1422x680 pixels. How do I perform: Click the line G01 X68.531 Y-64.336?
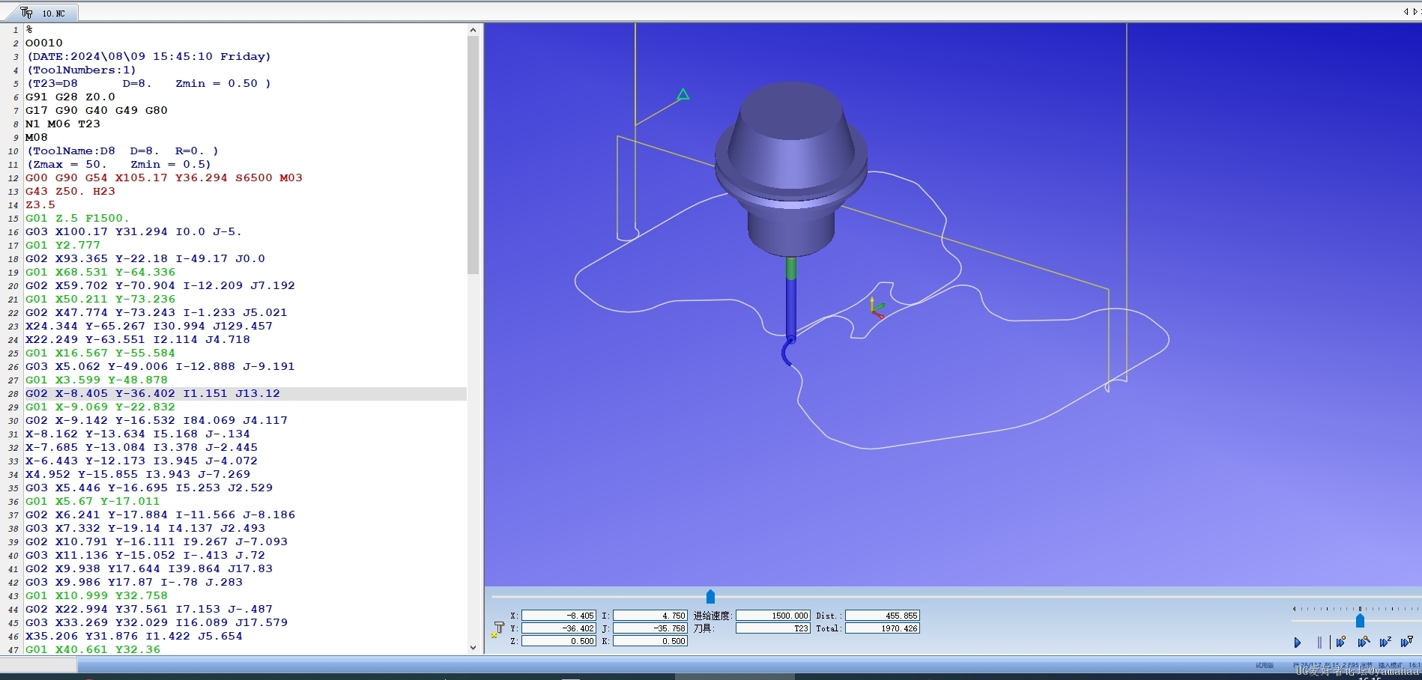coord(100,272)
